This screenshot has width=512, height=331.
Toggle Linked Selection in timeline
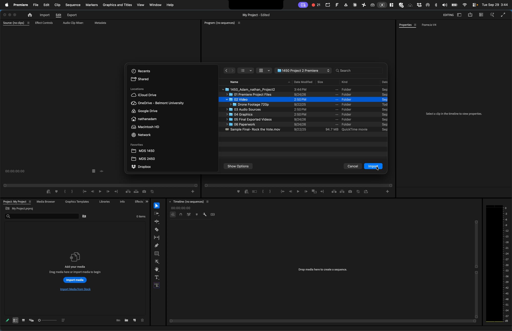pyautogui.click(x=189, y=215)
